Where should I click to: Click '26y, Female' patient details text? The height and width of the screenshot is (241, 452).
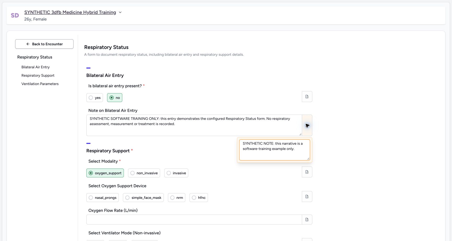36,19
